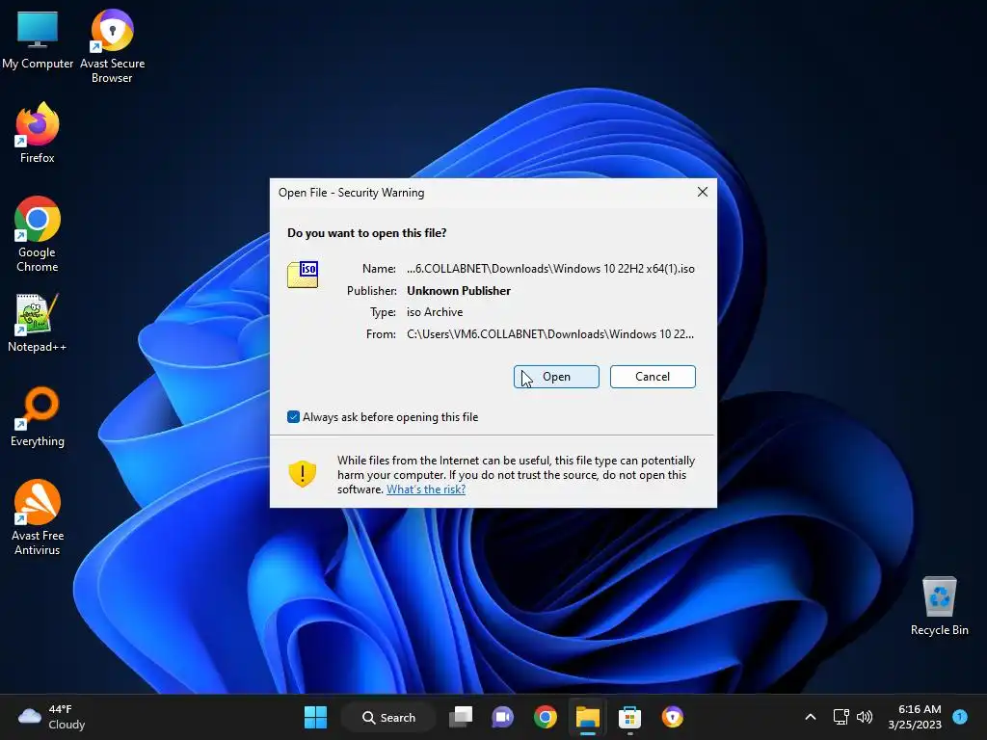The image size is (987, 740).
Task: Close the Security Warning dialog
Action: coord(703,192)
